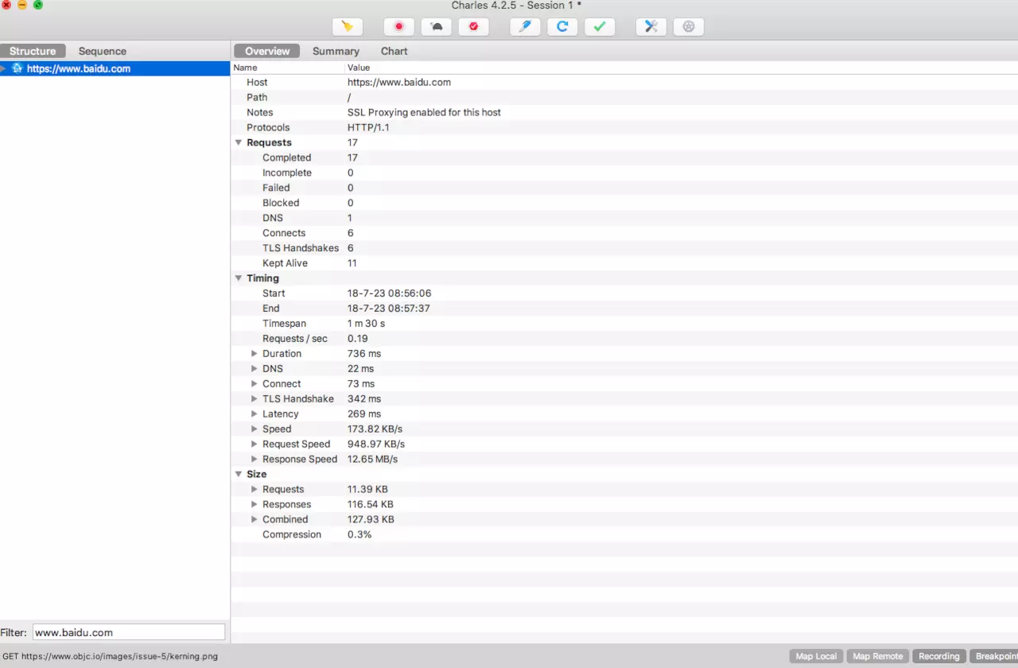
Task: Toggle recording with the red record button
Action: (x=399, y=26)
